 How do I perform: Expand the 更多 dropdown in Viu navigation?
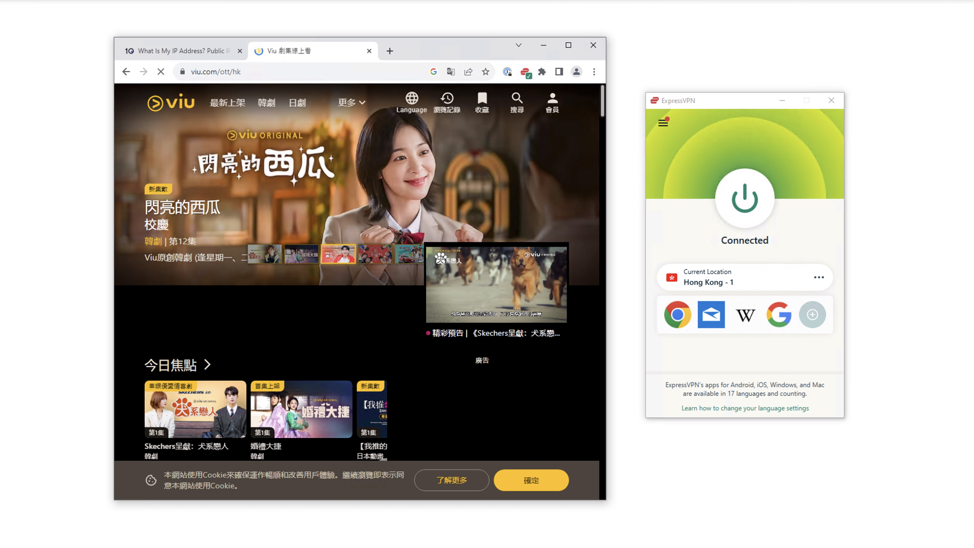click(351, 102)
